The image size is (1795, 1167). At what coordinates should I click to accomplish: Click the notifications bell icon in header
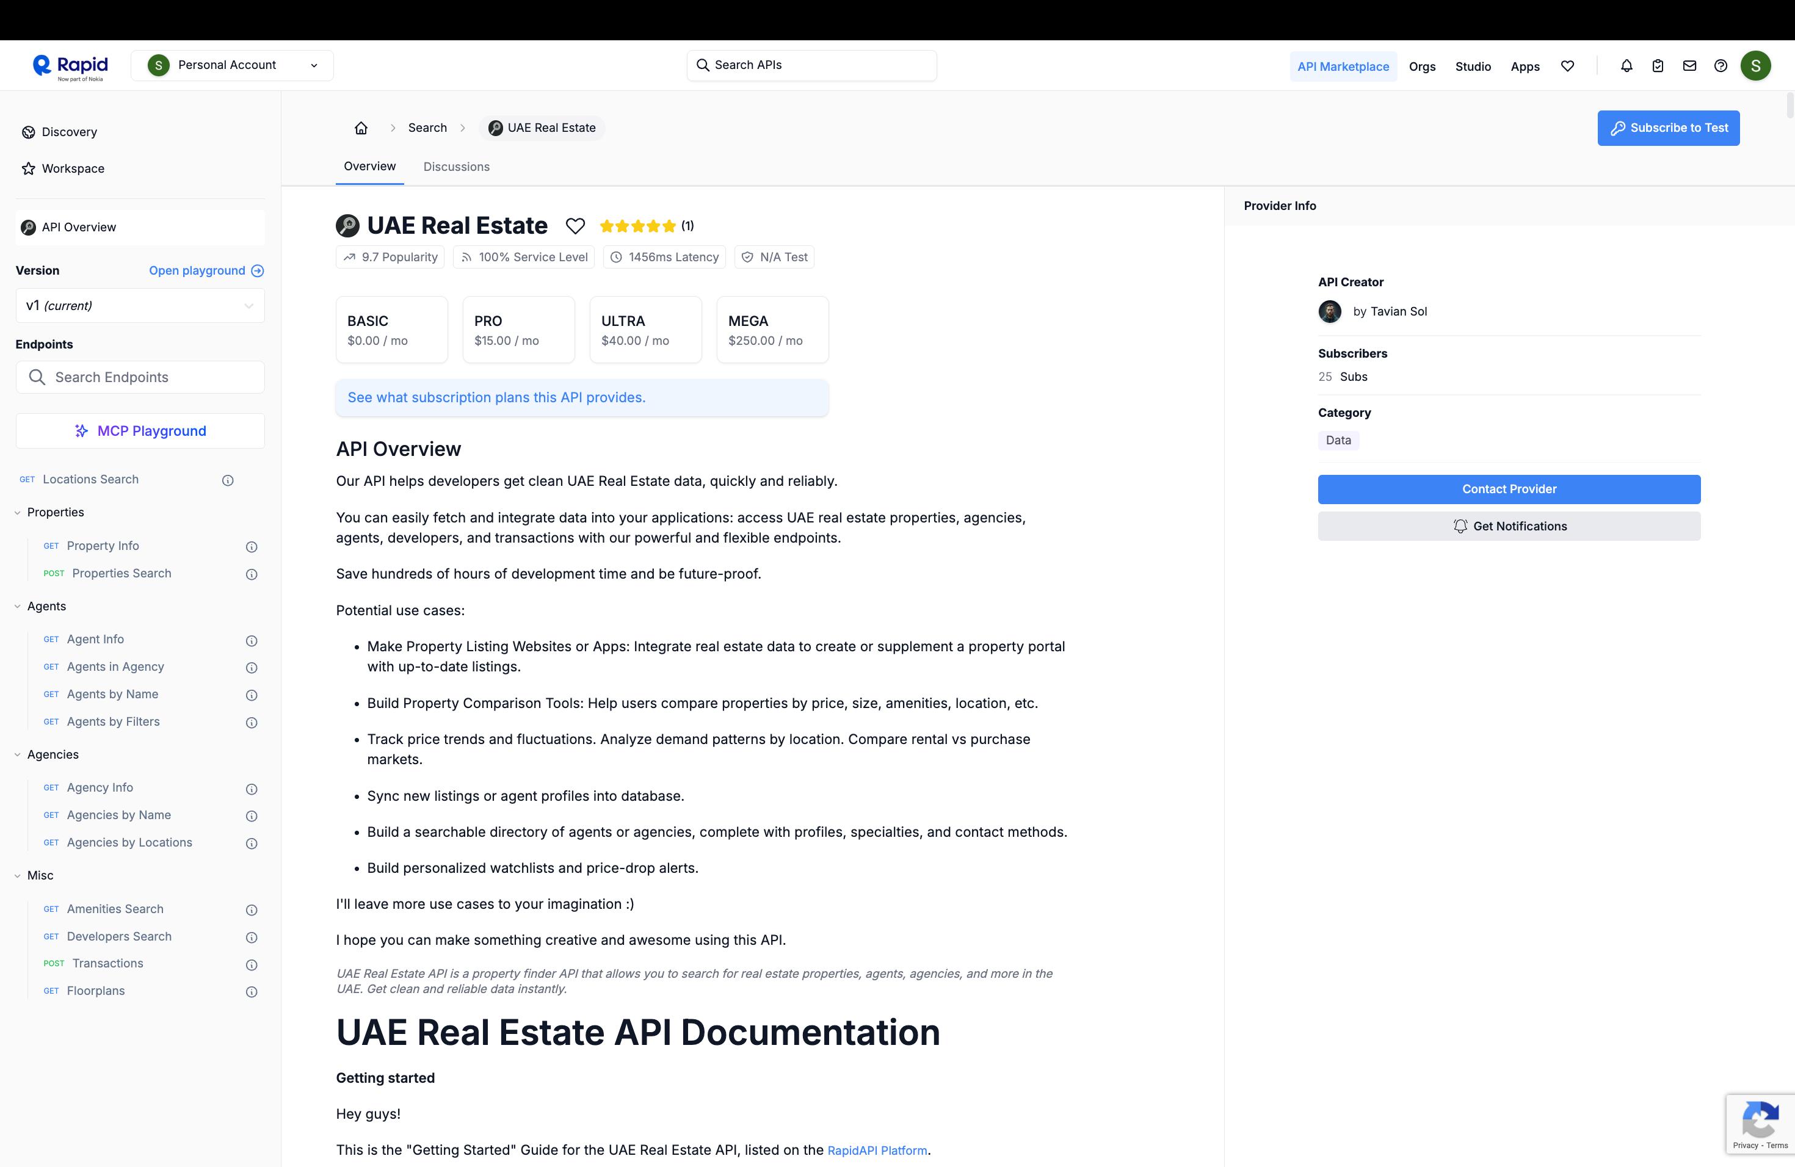click(x=1626, y=67)
